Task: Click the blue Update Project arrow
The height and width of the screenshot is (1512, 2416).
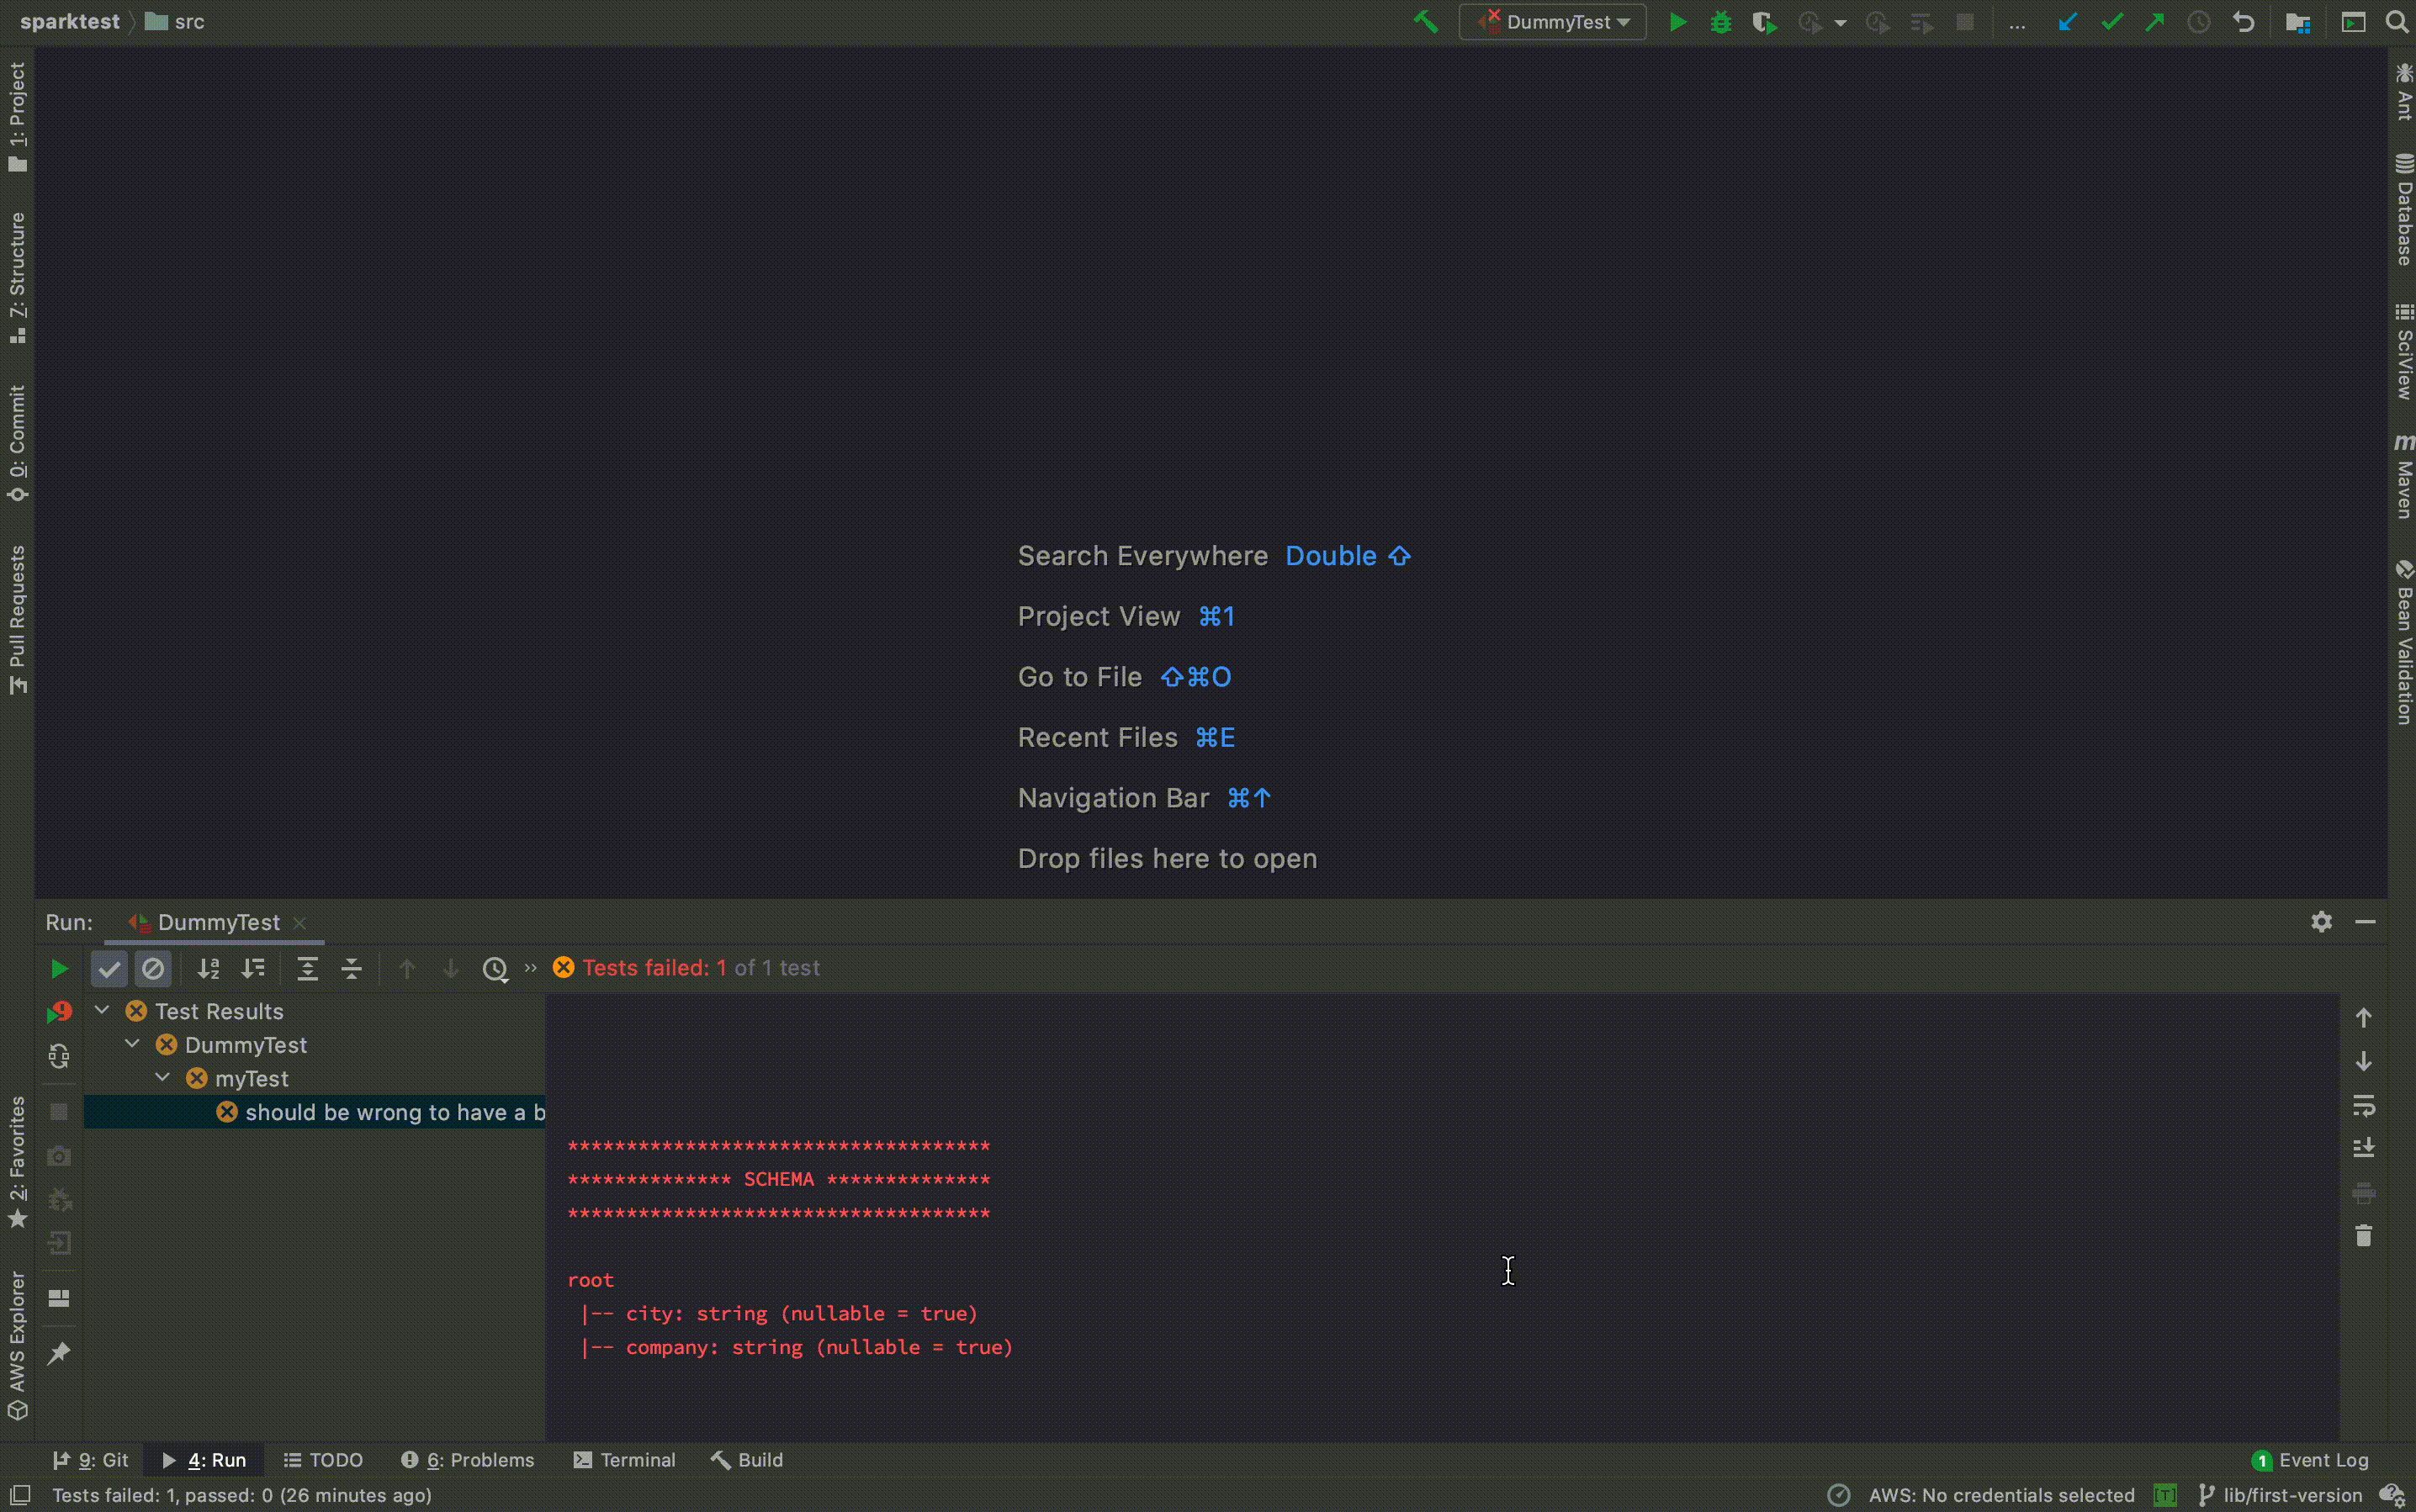Action: (2068, 22)
